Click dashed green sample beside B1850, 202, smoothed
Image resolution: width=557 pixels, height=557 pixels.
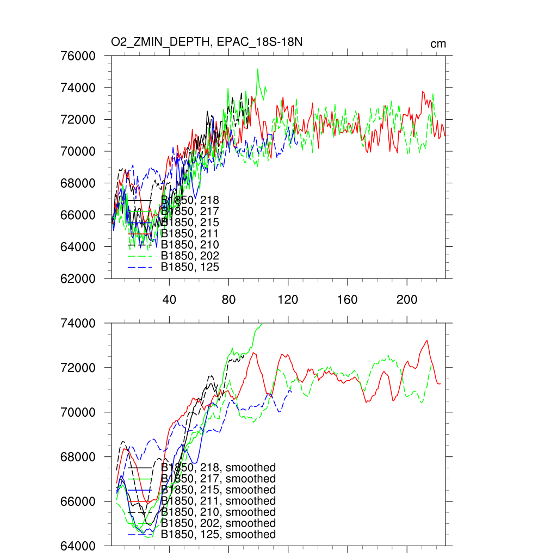[x=139, y=523]
